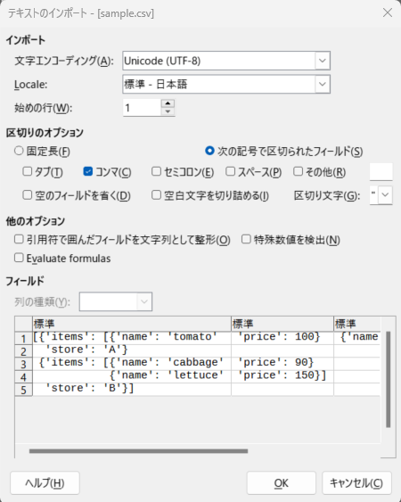The height and width of the screenshot is (502, 401).
Task: Select the second 標準 column header
Action: [x=282, y=324]
